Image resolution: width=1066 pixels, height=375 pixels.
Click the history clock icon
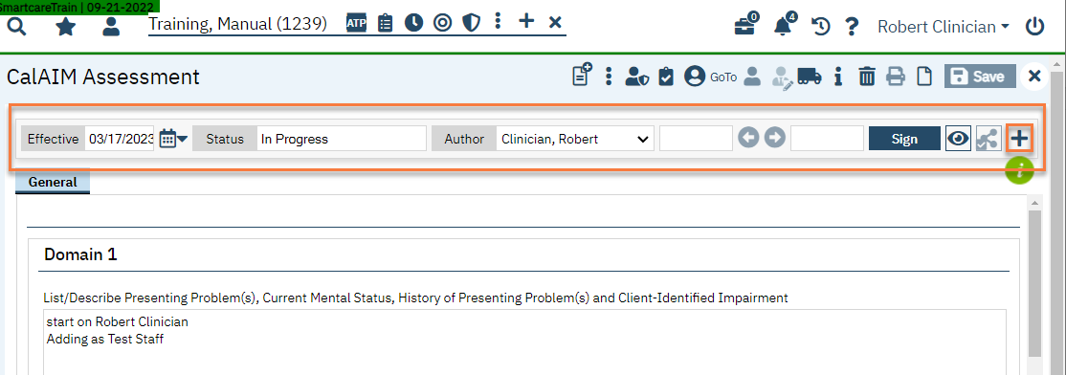coord(821,27)
